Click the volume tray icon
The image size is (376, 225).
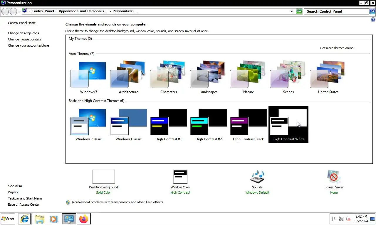coord(348,219)
